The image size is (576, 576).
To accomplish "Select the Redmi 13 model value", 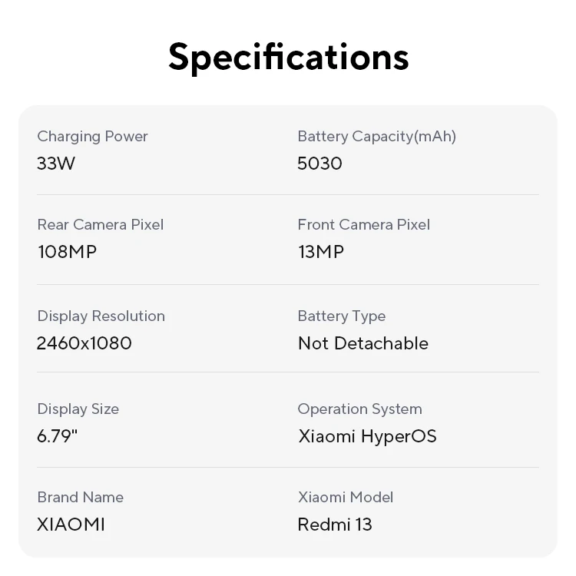I will click(334, 525).
